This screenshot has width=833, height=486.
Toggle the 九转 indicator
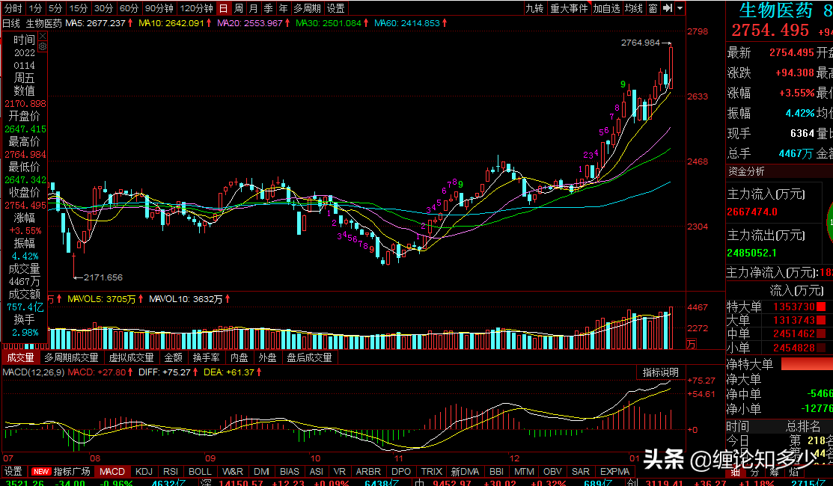(x=535, y=8)
